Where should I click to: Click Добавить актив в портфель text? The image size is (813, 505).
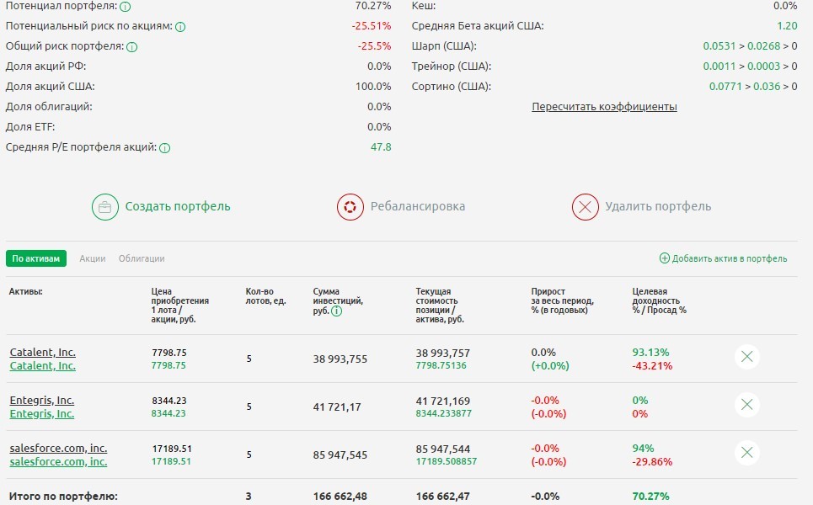tap(730, 259)
